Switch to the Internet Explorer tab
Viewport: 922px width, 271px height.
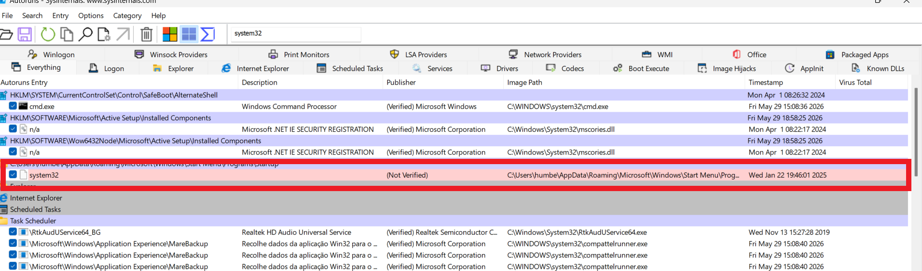pyautogui.click(x=256, y=68)
